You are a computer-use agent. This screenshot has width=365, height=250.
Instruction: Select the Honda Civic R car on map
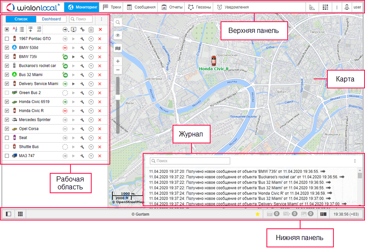pos(214,61)
